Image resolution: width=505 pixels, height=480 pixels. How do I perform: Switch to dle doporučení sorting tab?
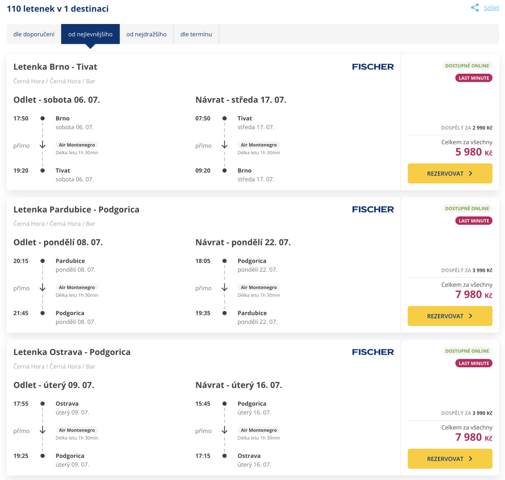point(34,34)
